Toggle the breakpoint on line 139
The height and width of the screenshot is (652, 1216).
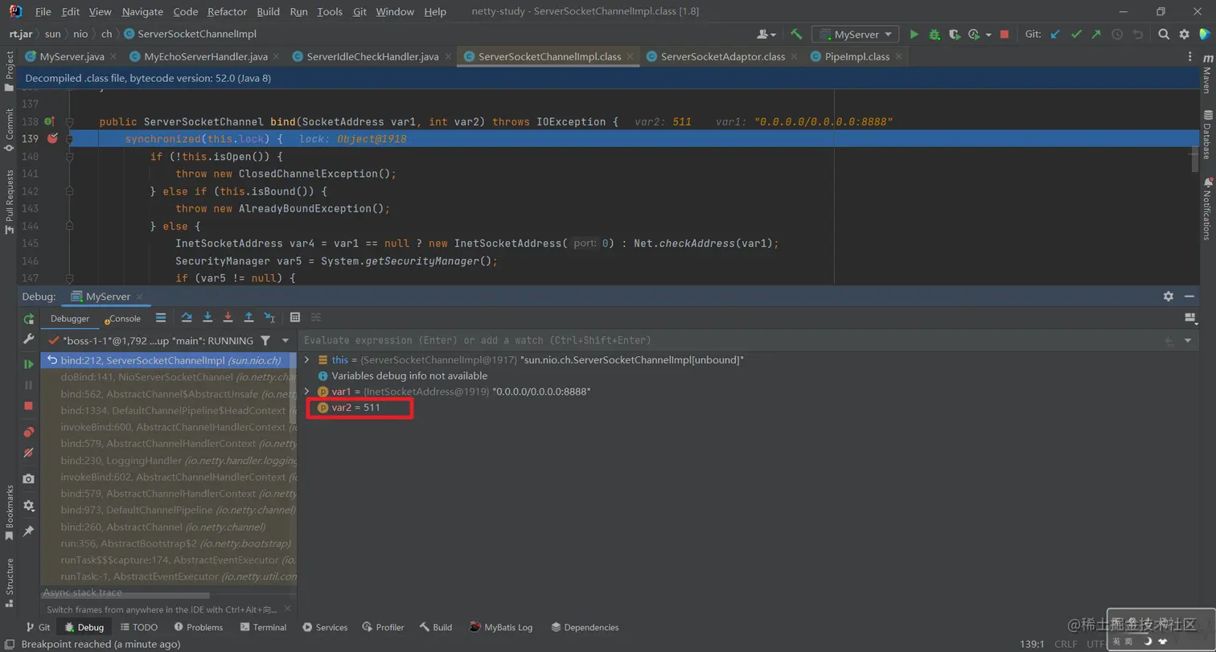point(52,139)
